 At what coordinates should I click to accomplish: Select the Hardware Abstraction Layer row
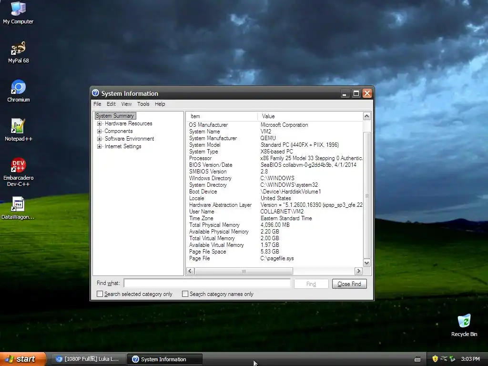pos(275,205)
